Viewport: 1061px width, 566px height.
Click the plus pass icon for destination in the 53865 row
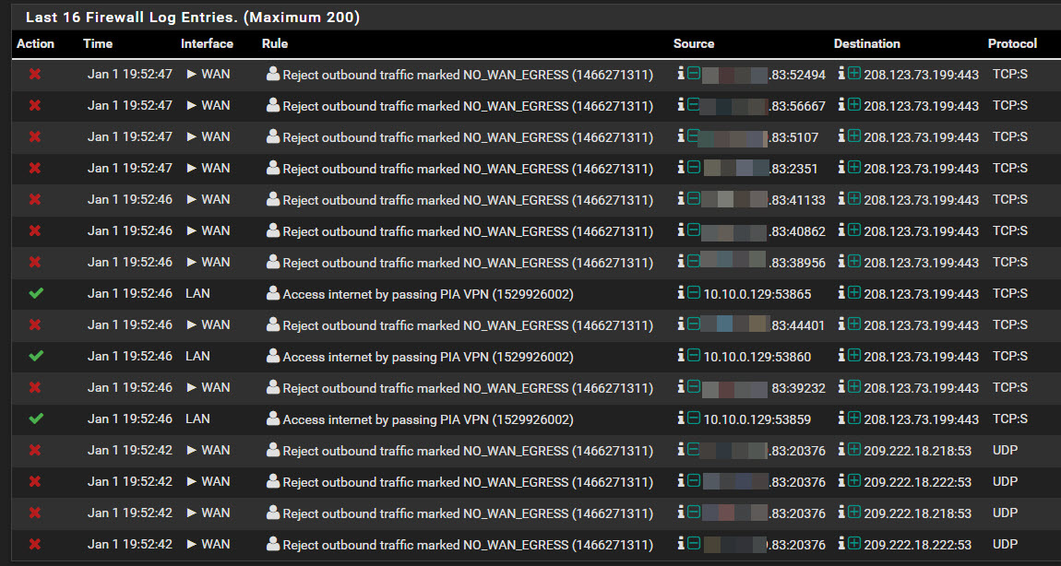point(854,293)
